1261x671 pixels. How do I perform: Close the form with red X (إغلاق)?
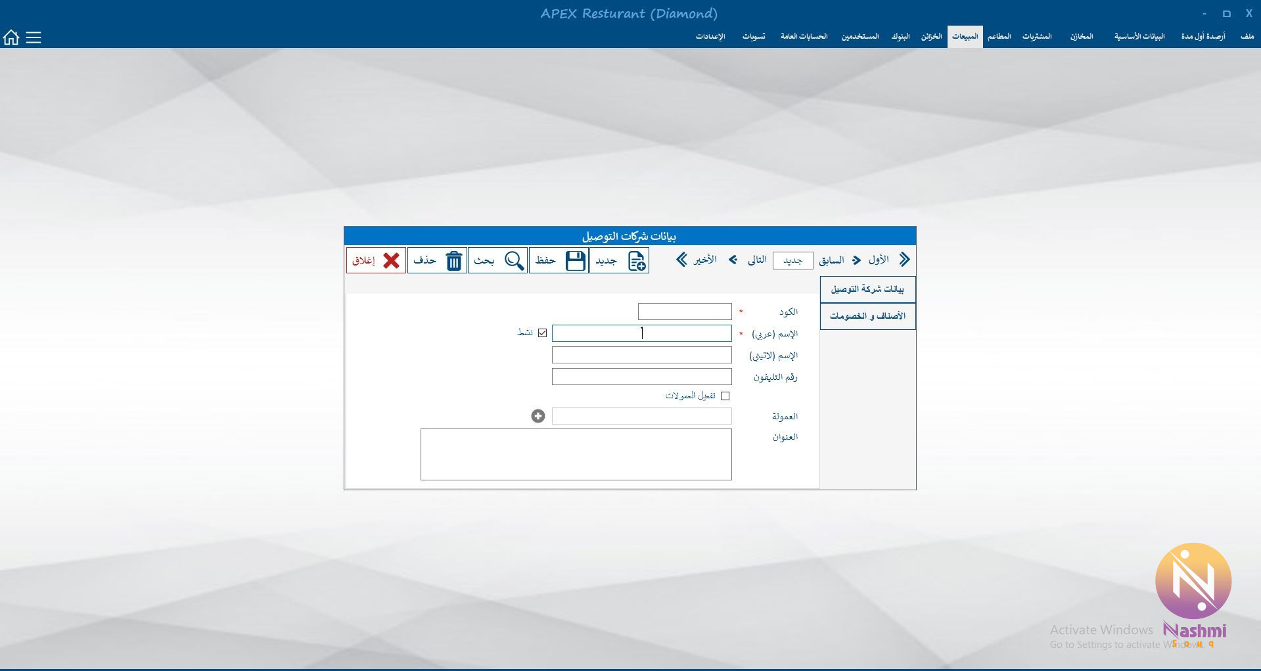point(391,261)
